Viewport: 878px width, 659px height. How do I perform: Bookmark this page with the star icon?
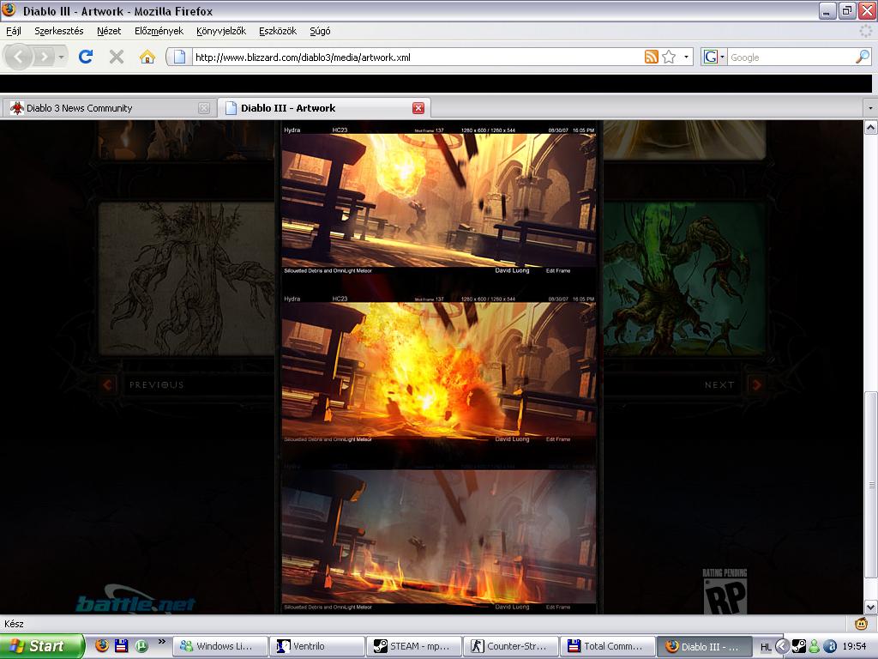(669, 57)
